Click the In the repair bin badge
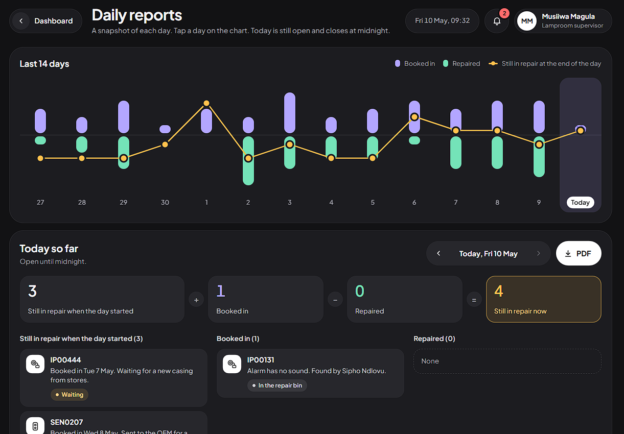This screenshot has height=434, width=624. tap(277, 385)
